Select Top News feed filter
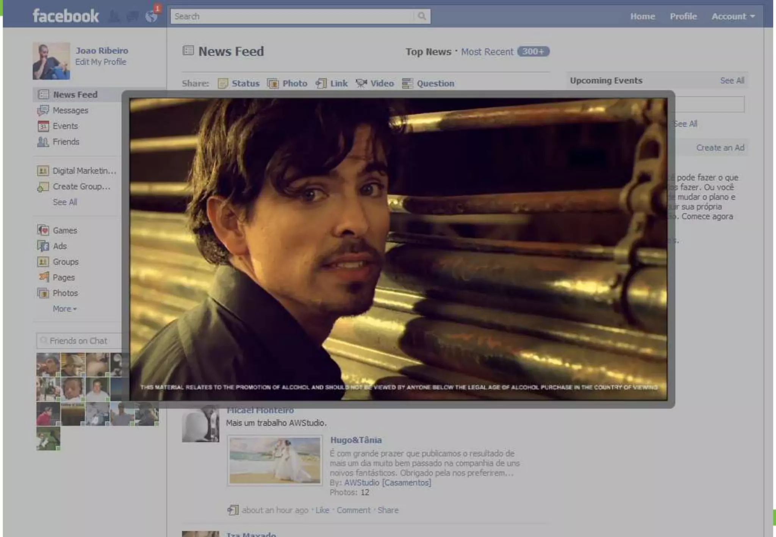The height and width of the screenshot is (537, 776). coord(428,52)
